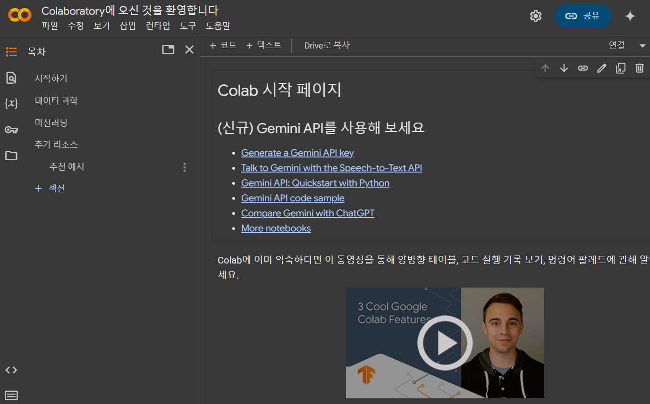Image resolution: width=650 pixels, height=404 pixels.
Task: Add a code cell with + 코드
Action: [223, 45]
